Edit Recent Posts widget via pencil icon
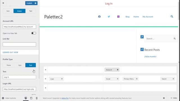Screen dimensions: 180x101 pos(142,49)
